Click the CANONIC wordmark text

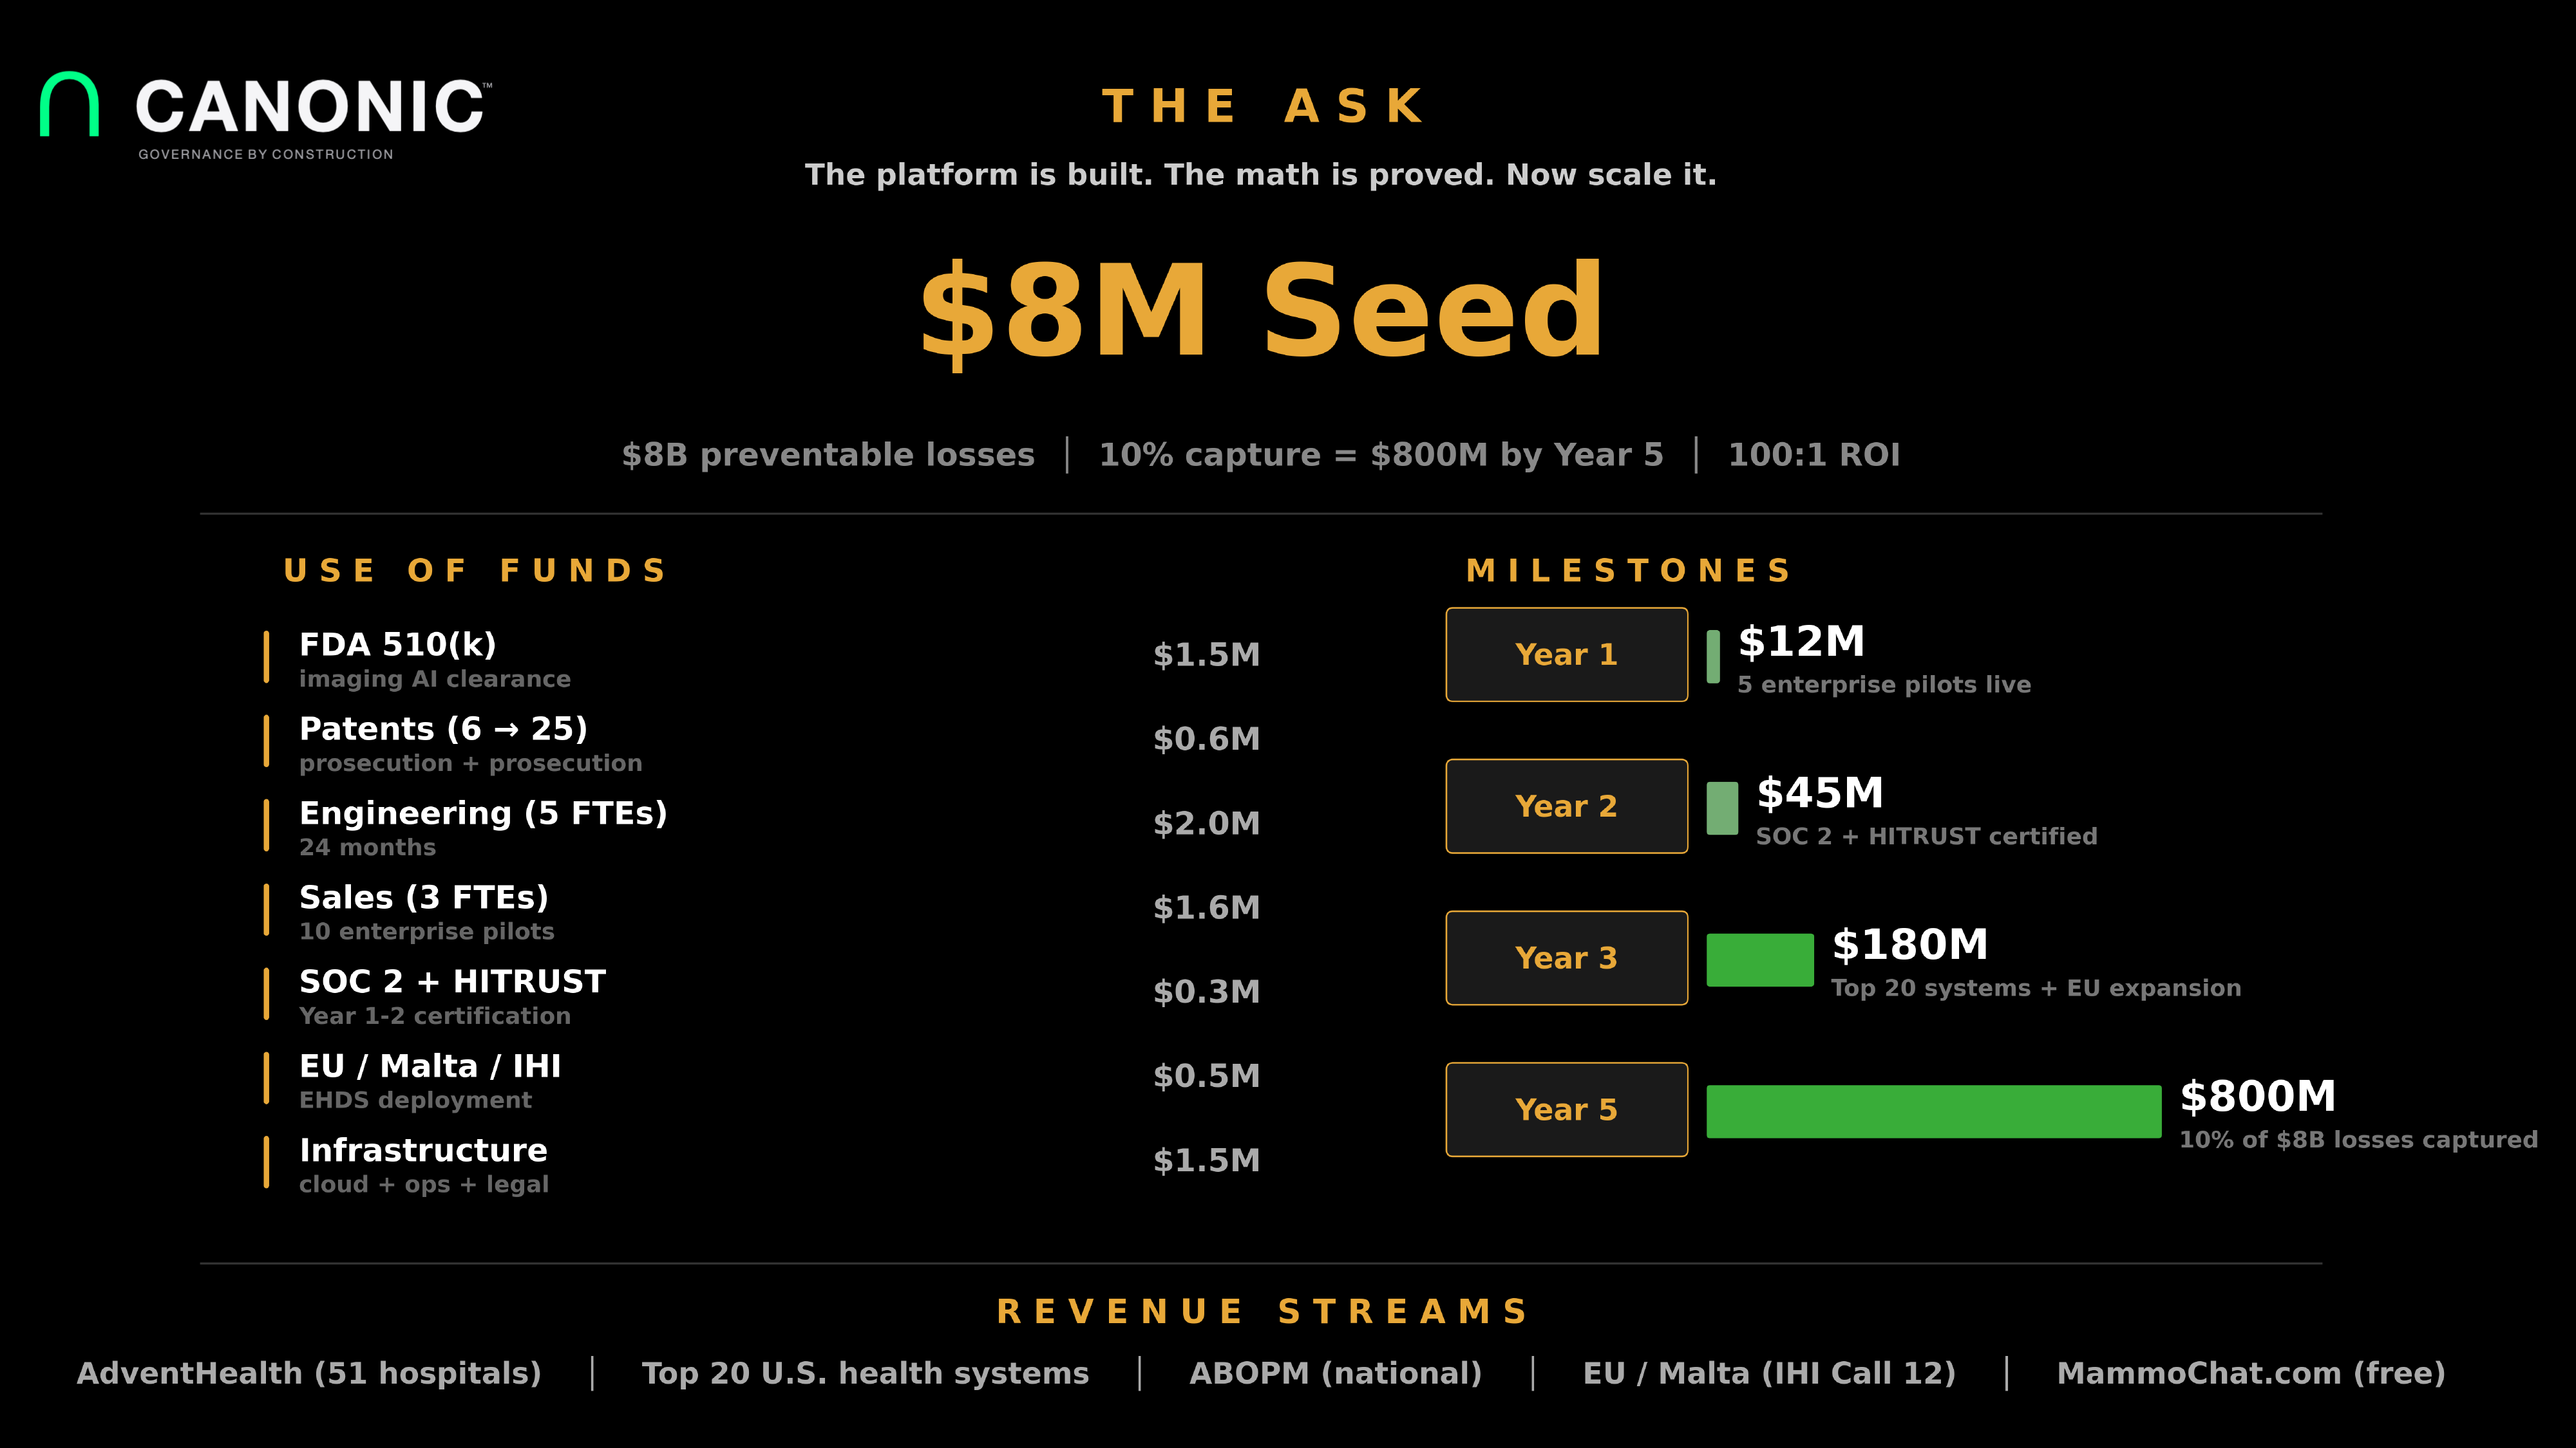pyautogui.click(x=310, y=107)
